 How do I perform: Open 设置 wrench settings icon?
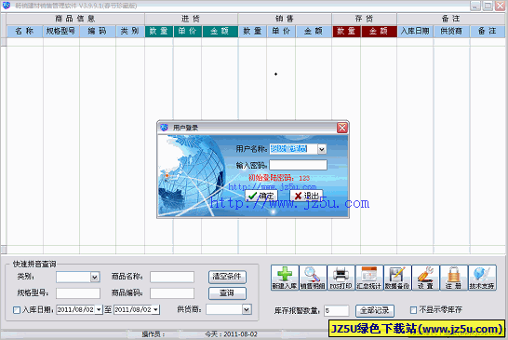(426, 278)
